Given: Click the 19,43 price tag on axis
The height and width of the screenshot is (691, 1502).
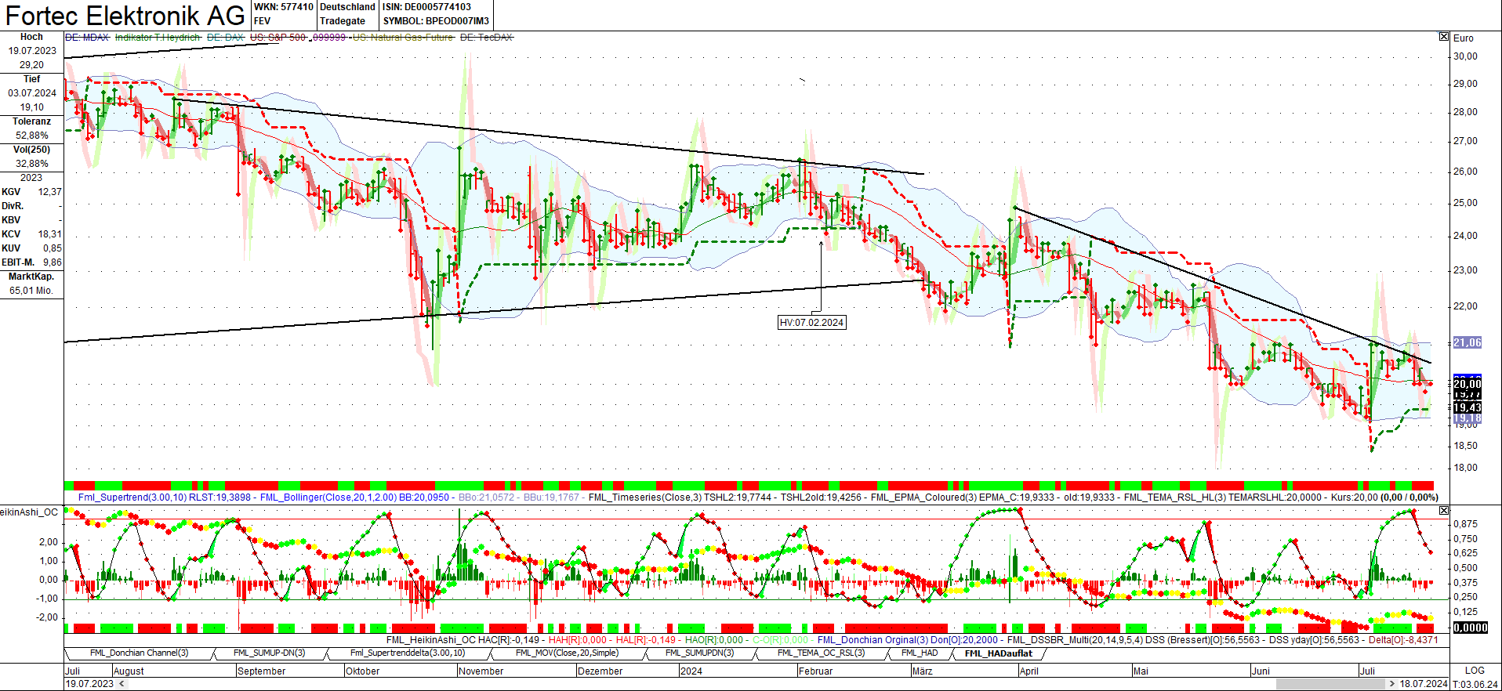Looking at the screenshot, I should pos(1467,407).
